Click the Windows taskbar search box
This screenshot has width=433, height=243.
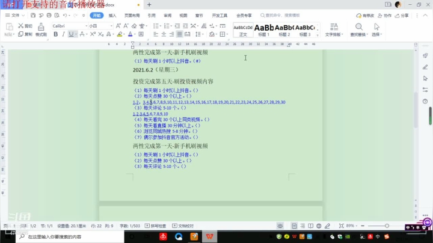(x=70, y=236)
